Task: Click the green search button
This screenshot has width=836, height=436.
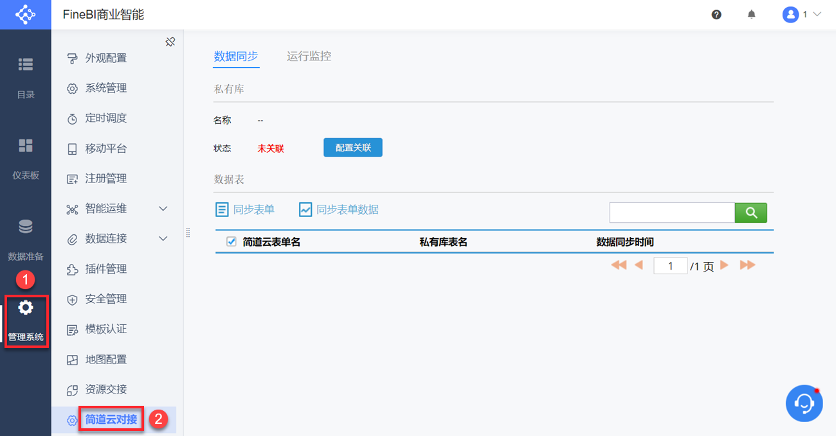Action: 751,213
